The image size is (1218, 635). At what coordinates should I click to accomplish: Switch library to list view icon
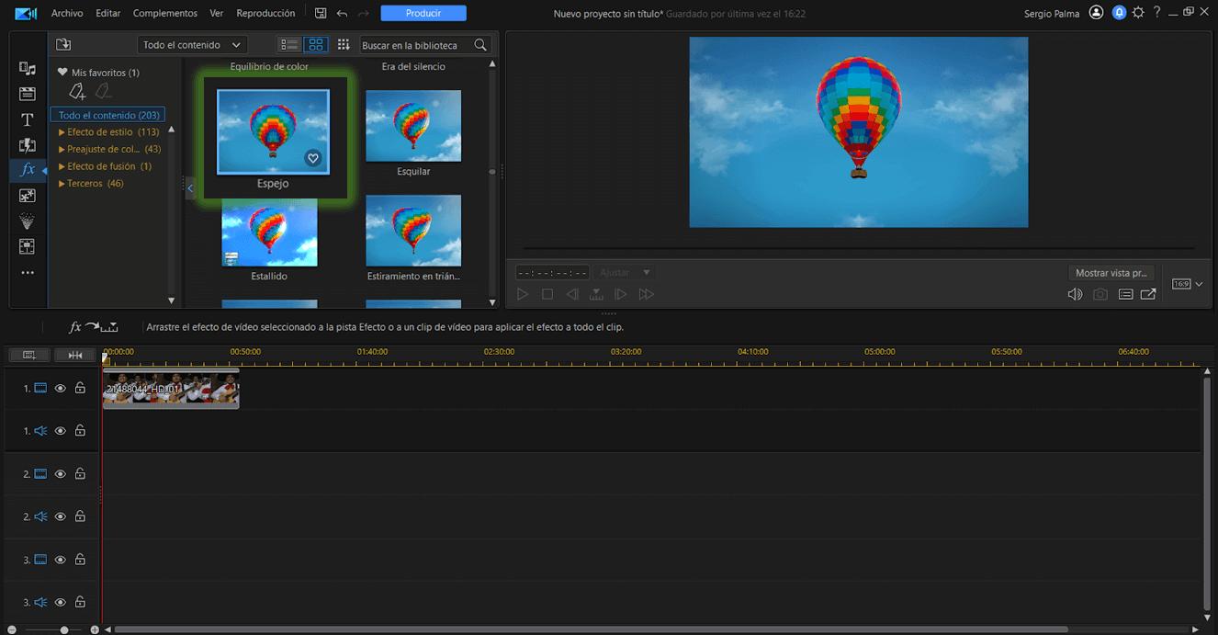pyautogui.click(x=289, y=45)
